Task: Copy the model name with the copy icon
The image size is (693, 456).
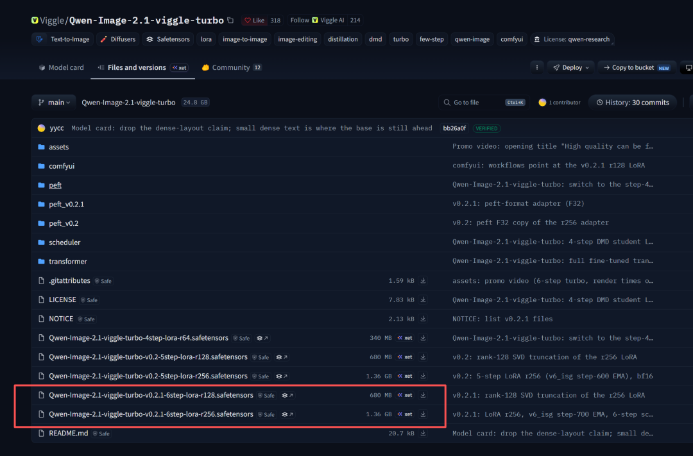Action: (230, 21)
